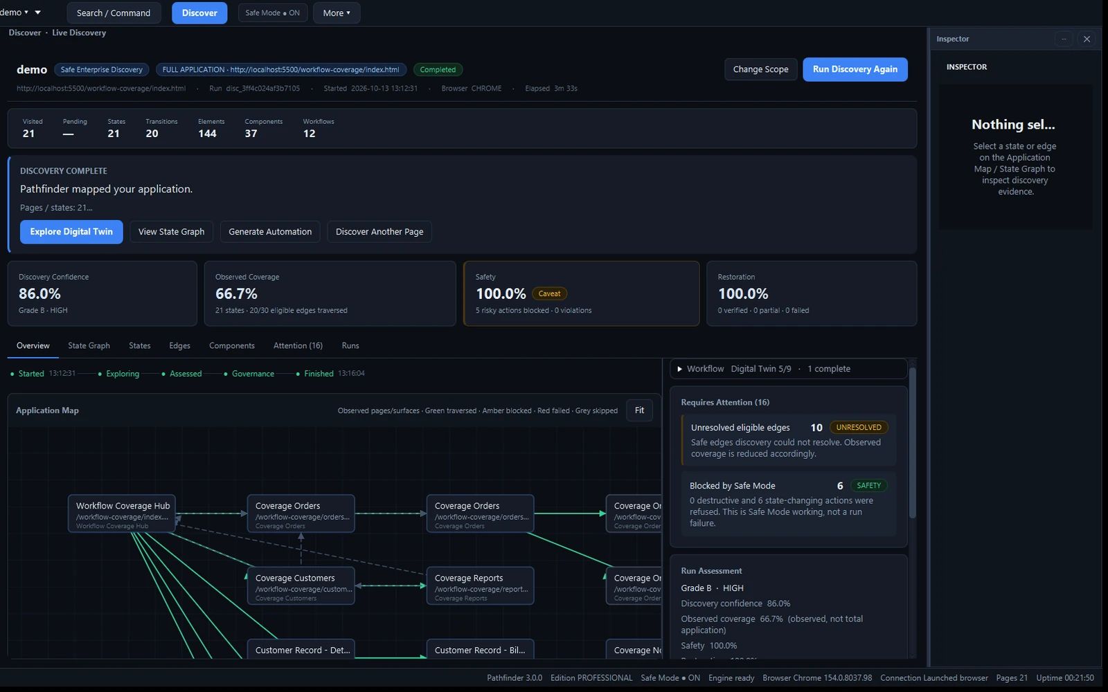Close the Inspector panel with the X
This screenshot has width=1108, height=692.
(1087, 39)
